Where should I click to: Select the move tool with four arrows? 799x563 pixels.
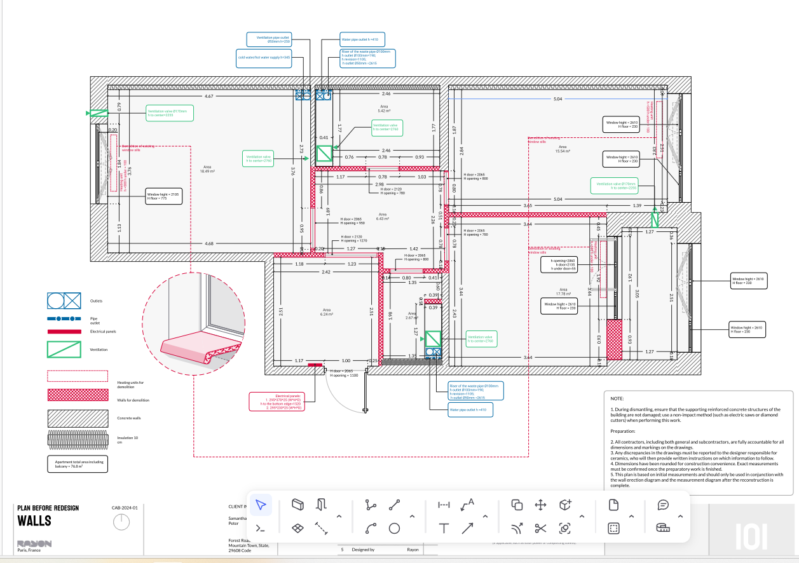540,505
